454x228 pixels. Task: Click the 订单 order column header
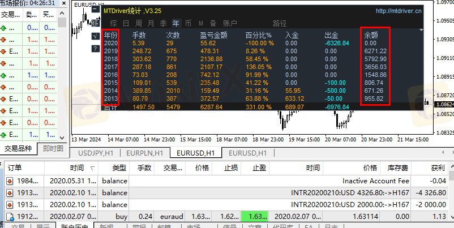point(24,168)
